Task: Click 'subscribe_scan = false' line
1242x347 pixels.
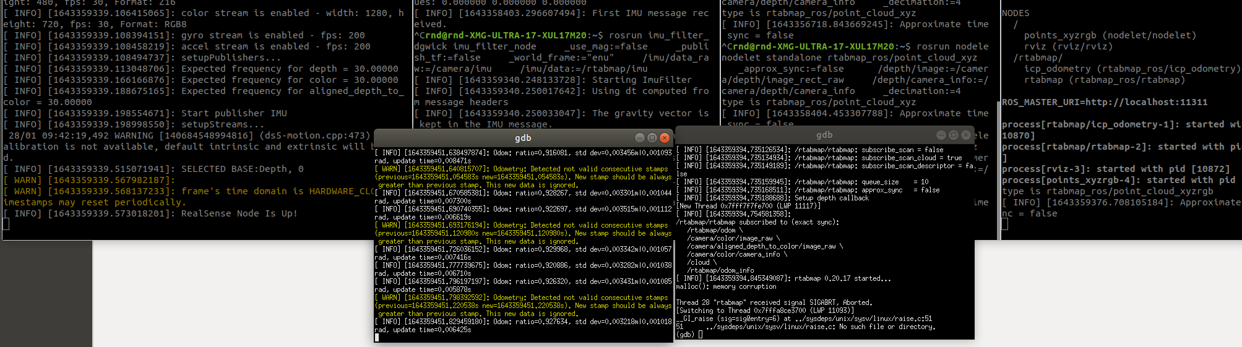Action: (x=809, y=150)
